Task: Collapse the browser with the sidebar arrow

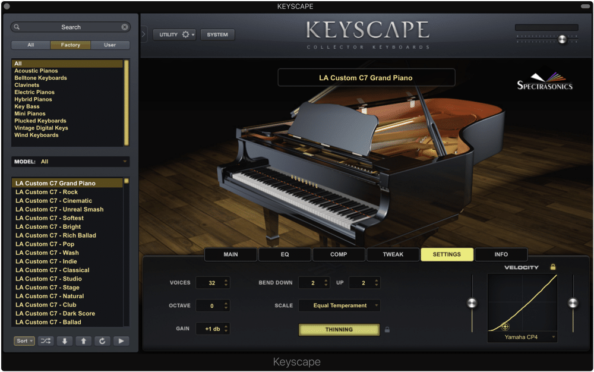Action: [144, 34]
